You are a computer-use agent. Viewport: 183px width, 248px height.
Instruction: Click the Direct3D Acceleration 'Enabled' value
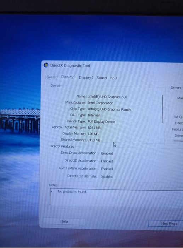tap(107, 161)
